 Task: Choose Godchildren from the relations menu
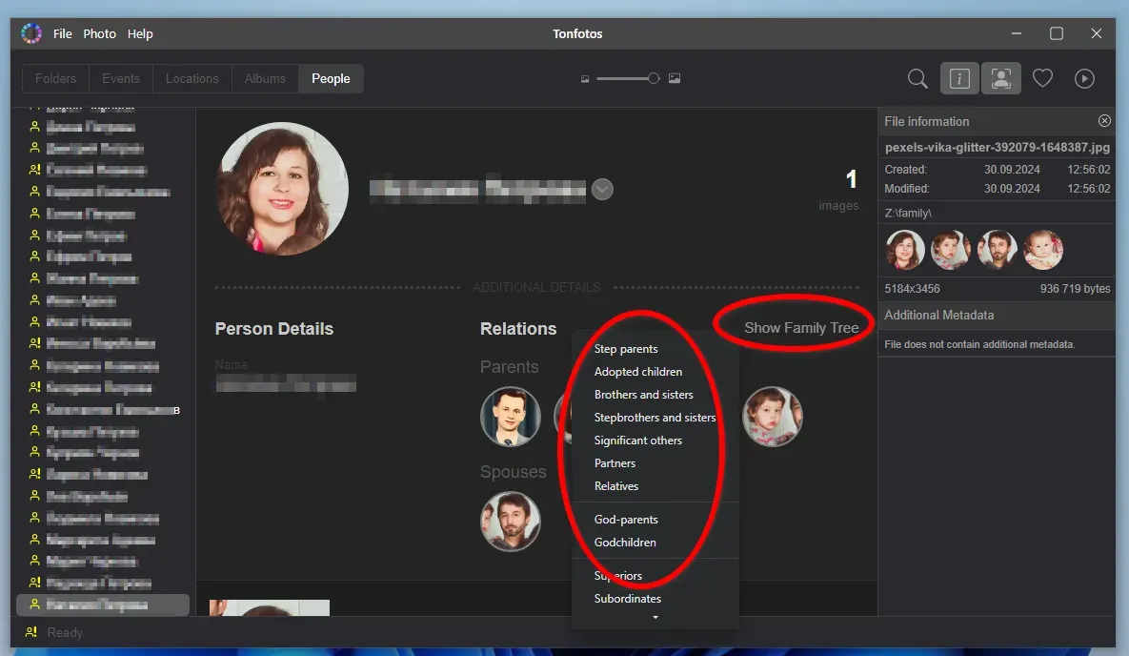click(x=624, y=542)
